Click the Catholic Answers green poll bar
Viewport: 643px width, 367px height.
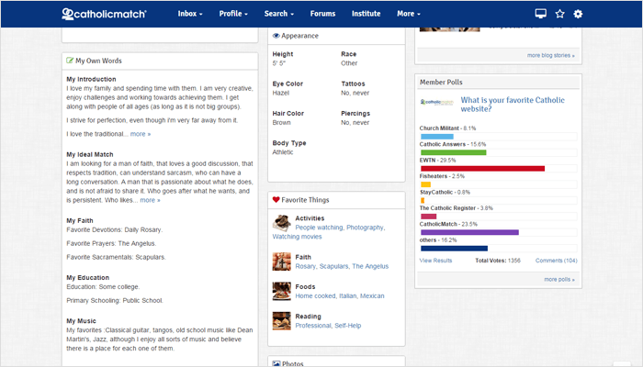click(x=454, y=152)
